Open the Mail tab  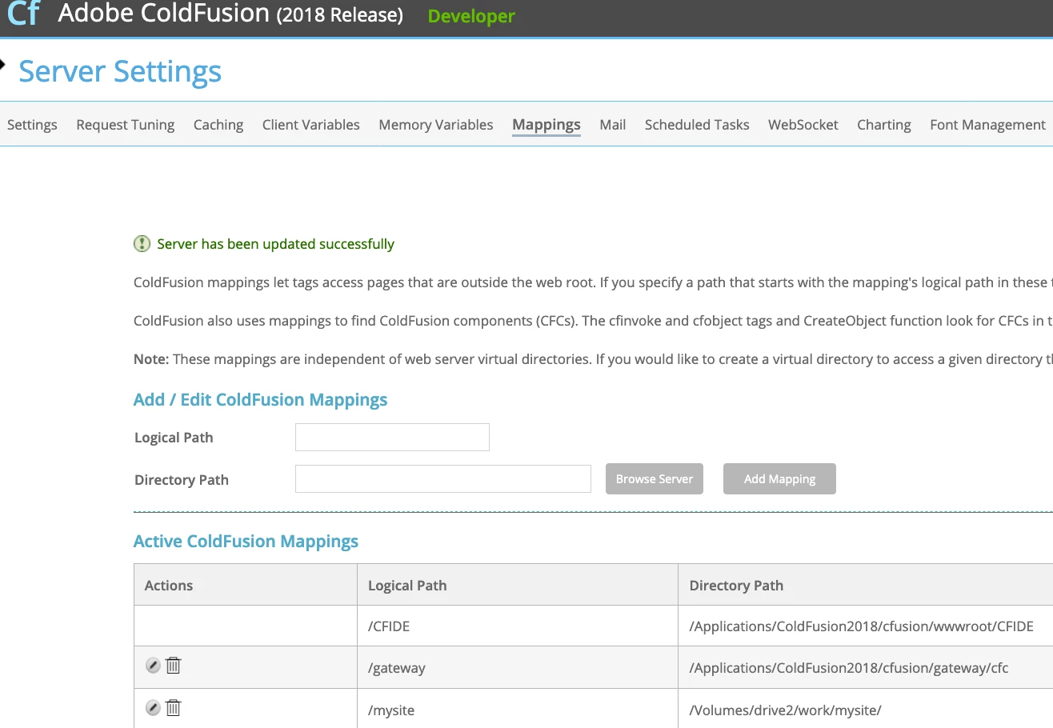[613, 125]
